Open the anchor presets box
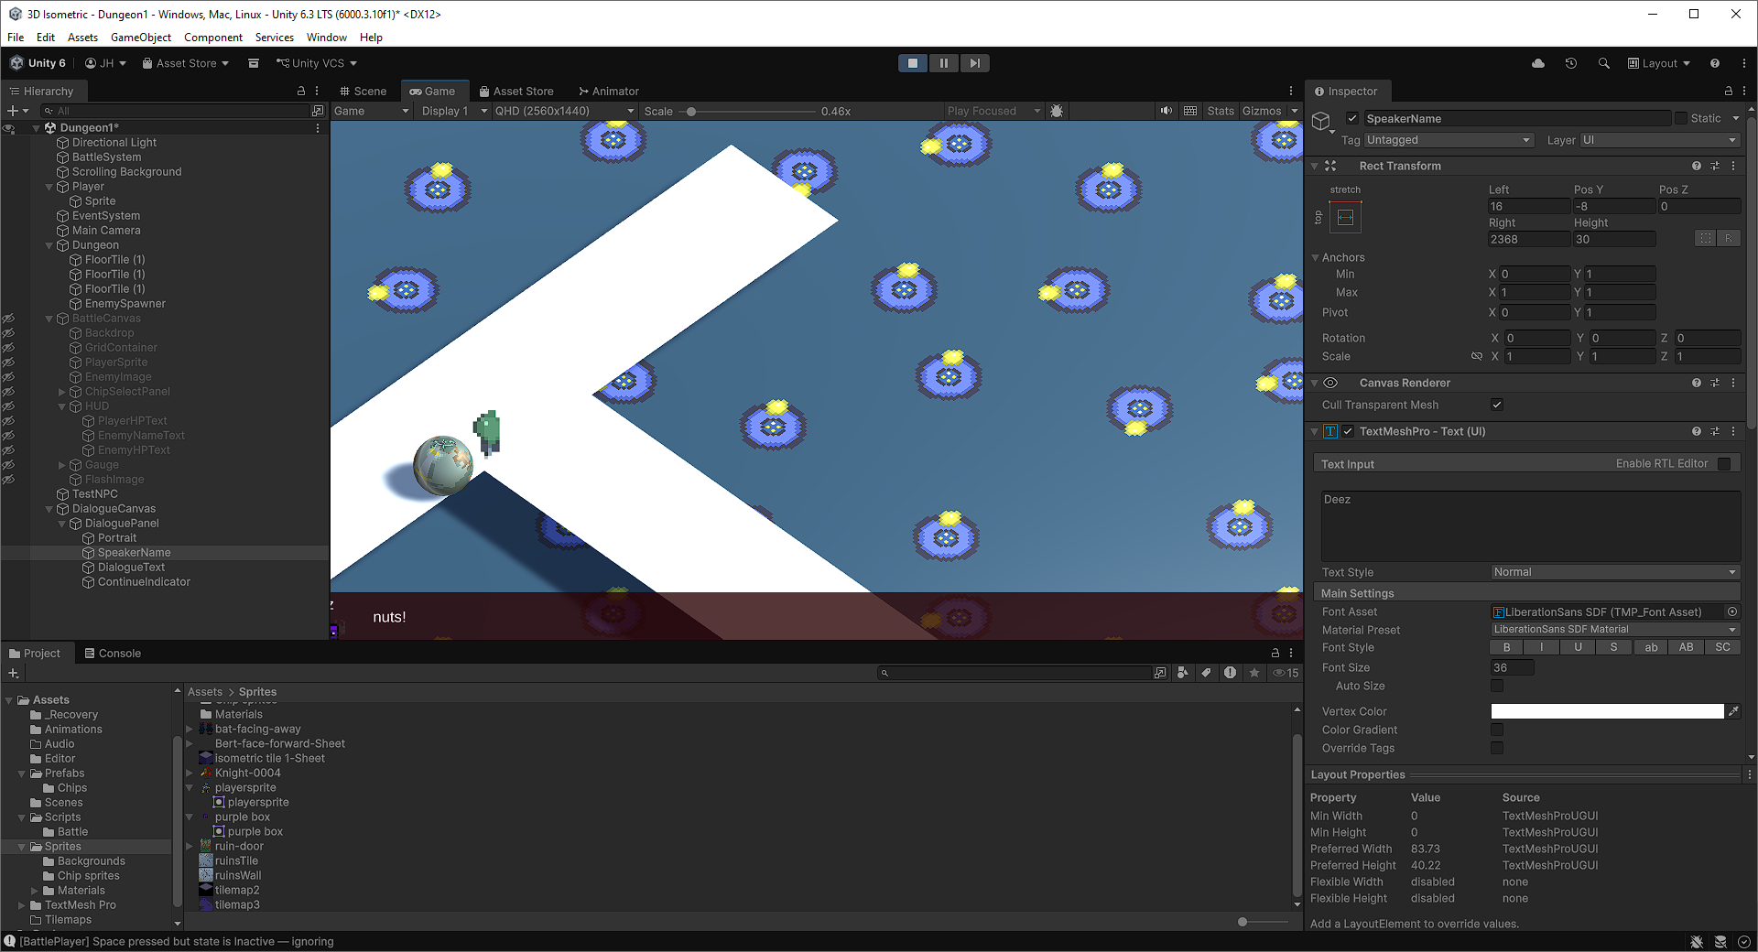 point(1345,217)
